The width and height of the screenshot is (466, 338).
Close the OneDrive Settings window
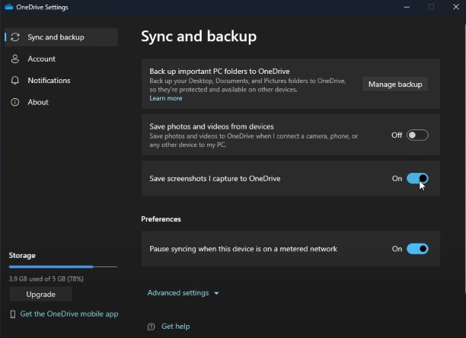pyautogui.click(x=456, y=7)
